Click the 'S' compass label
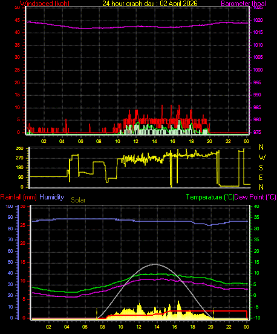277x334 pixels. [x=261, y=168]
